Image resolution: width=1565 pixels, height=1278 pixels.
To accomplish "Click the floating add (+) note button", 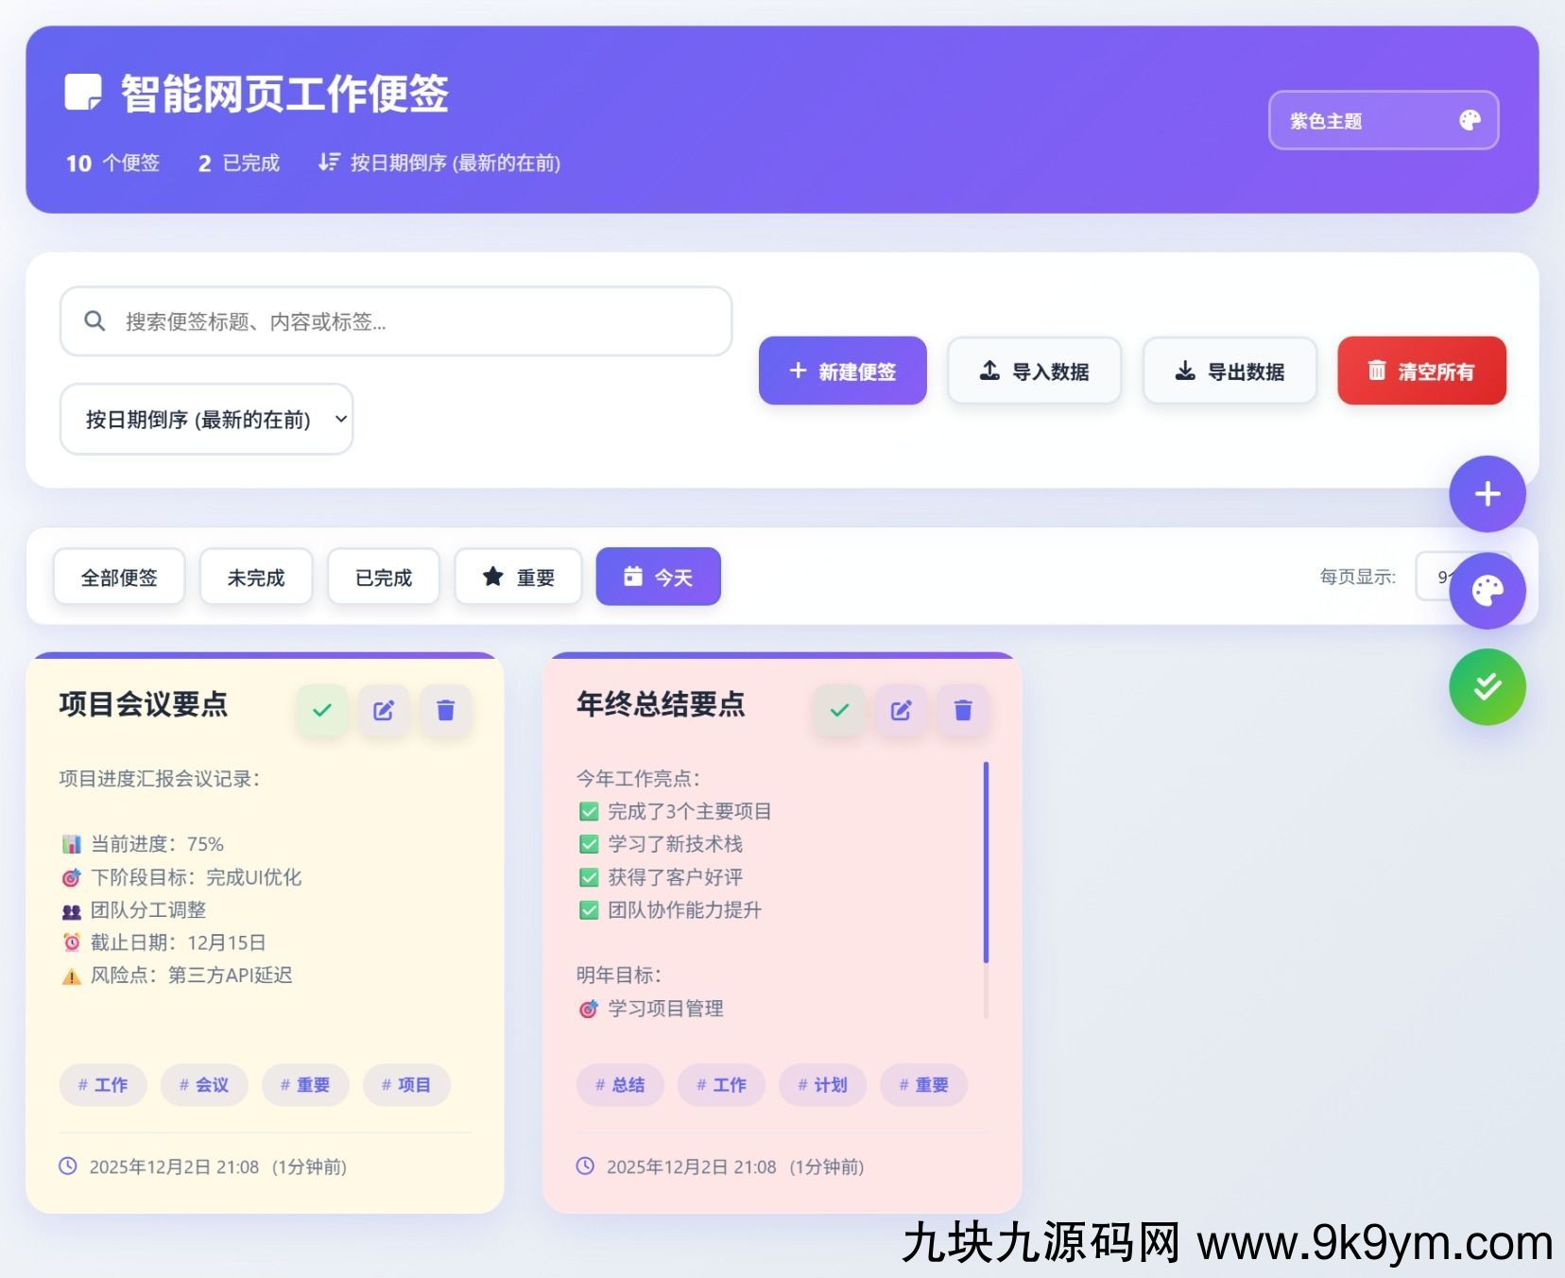I will click(x=1486, y=493).
